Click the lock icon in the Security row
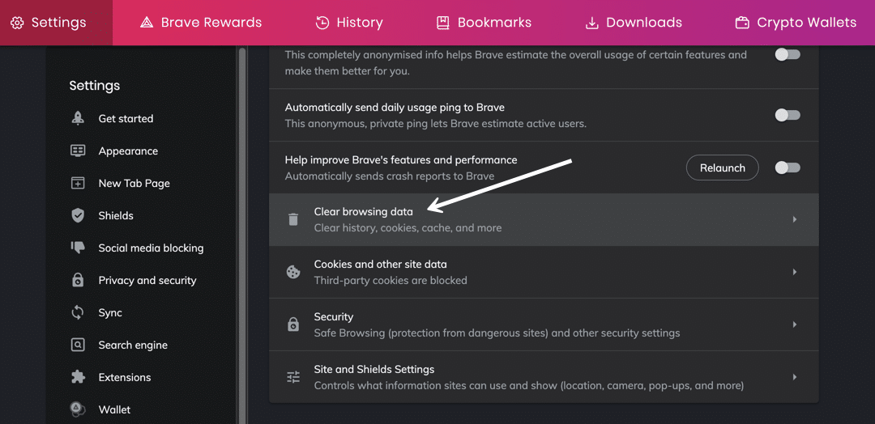The height and width of the screenshot is (424, 875). 293,324
